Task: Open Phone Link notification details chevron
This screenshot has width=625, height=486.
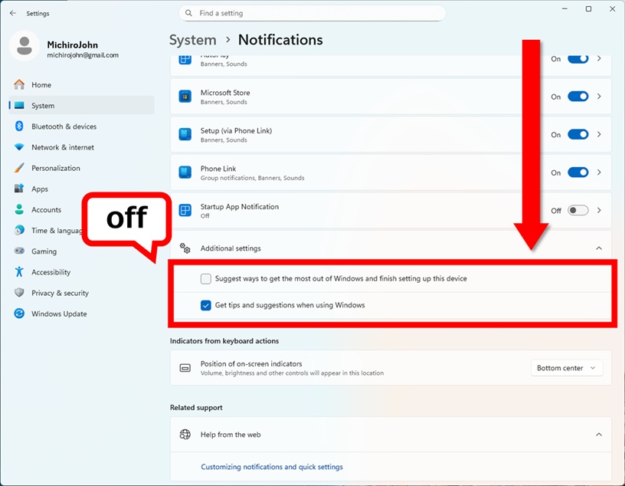Action: (598, 172)
